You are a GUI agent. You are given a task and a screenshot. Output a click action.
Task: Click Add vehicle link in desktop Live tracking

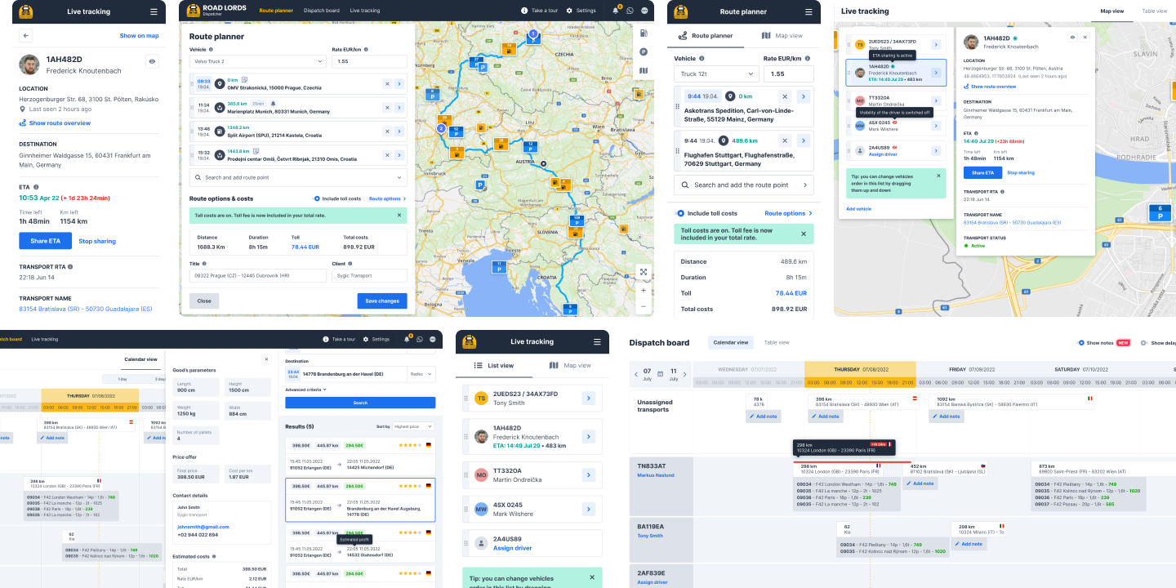pos(858,209)
